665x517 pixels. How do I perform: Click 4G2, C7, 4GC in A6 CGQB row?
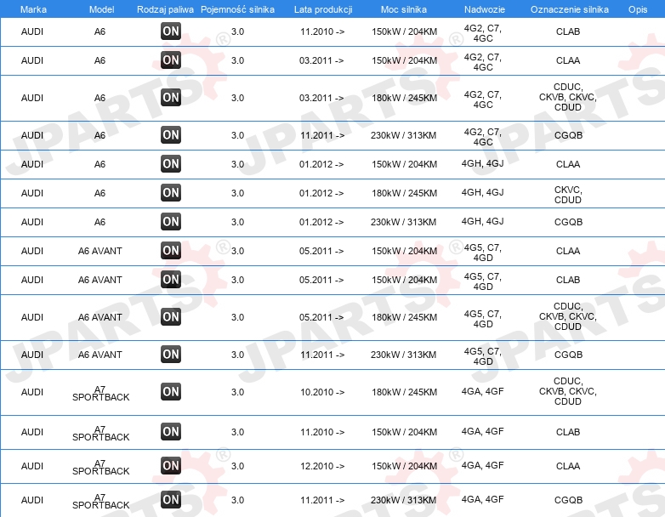(x=483, y=137)
